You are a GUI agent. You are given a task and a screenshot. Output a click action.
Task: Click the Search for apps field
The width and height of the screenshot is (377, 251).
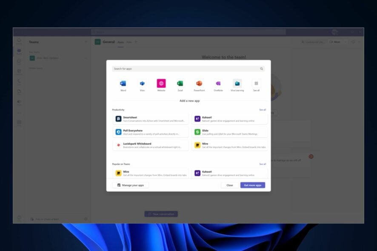[187, 68]
